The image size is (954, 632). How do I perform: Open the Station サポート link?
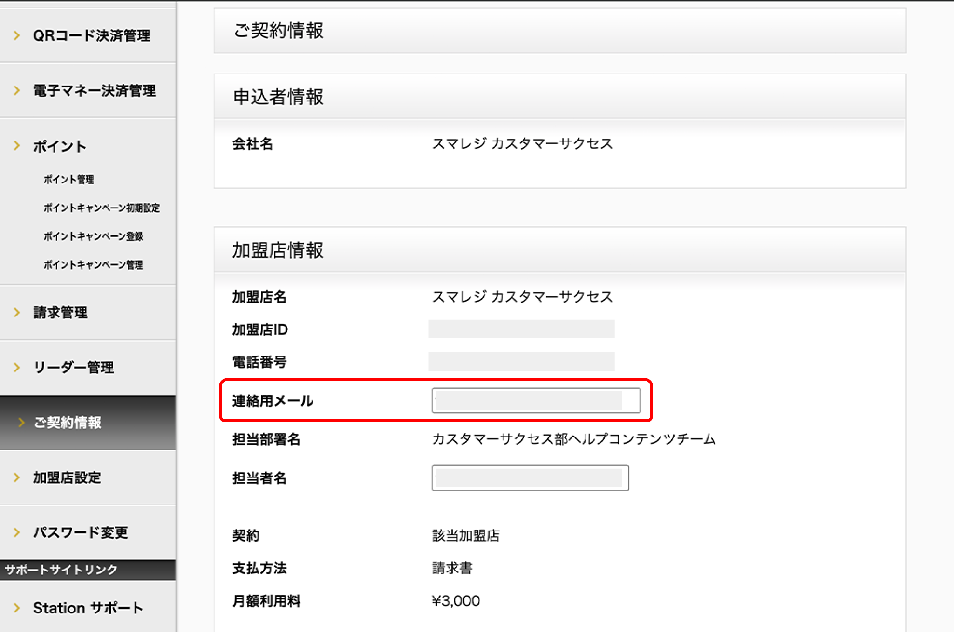(88, 608)
